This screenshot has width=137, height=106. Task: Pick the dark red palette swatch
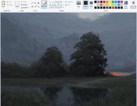click(x=101, y=2)
